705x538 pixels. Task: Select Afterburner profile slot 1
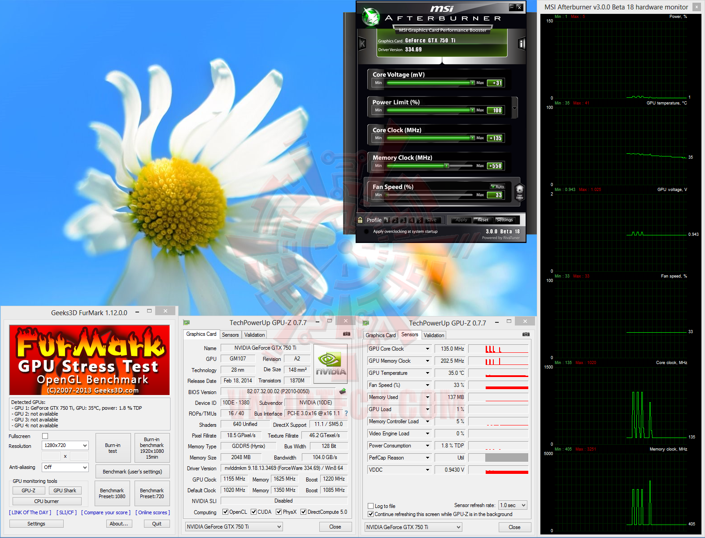[x=387, y=220]
